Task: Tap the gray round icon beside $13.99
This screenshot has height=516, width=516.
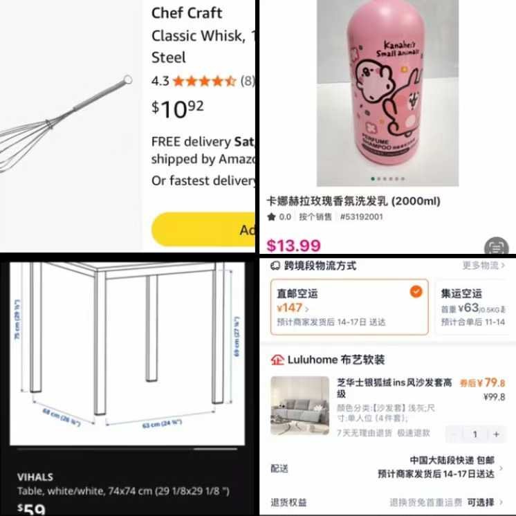Action: (x=496, y=246)
